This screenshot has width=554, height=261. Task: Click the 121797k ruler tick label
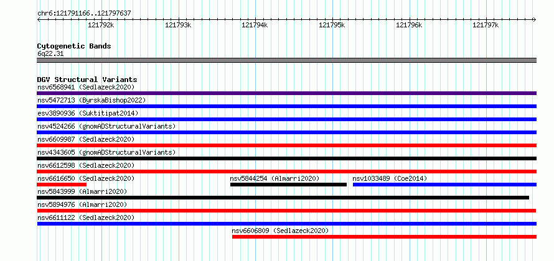click(x=486, y=25)
